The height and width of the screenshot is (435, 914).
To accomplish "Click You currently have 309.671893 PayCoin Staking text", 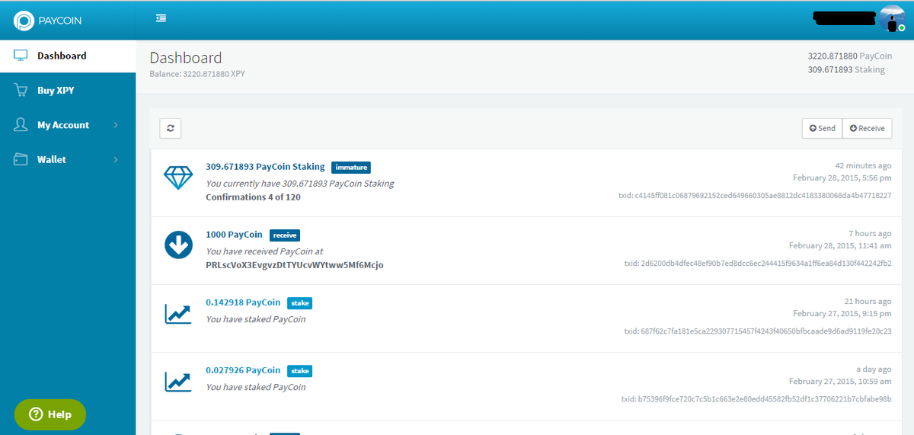I will pos(300,184).
